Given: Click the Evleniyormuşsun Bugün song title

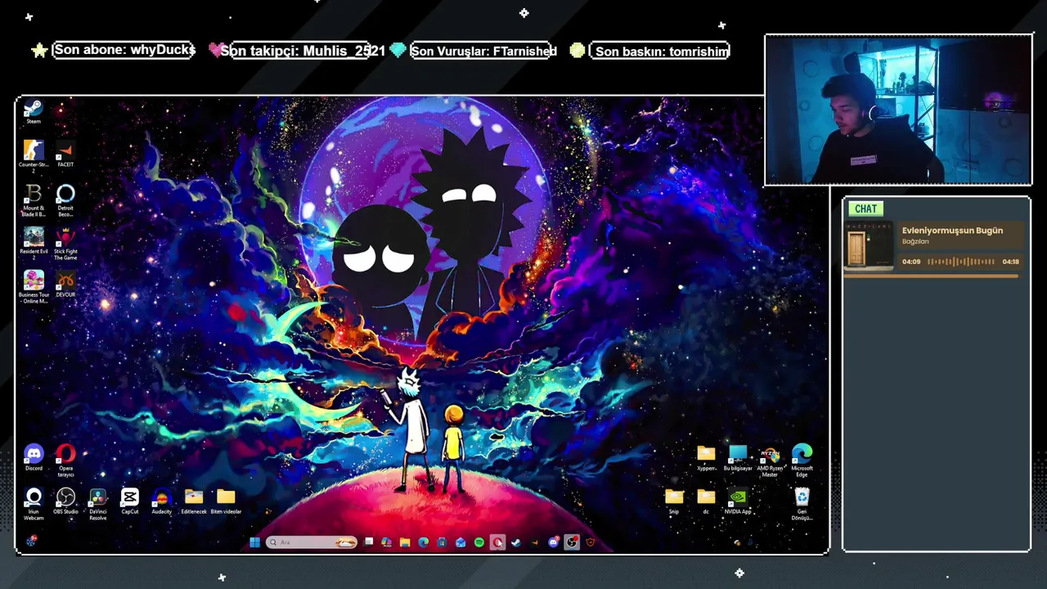Looking at the screenshot, I should [952, 231].
